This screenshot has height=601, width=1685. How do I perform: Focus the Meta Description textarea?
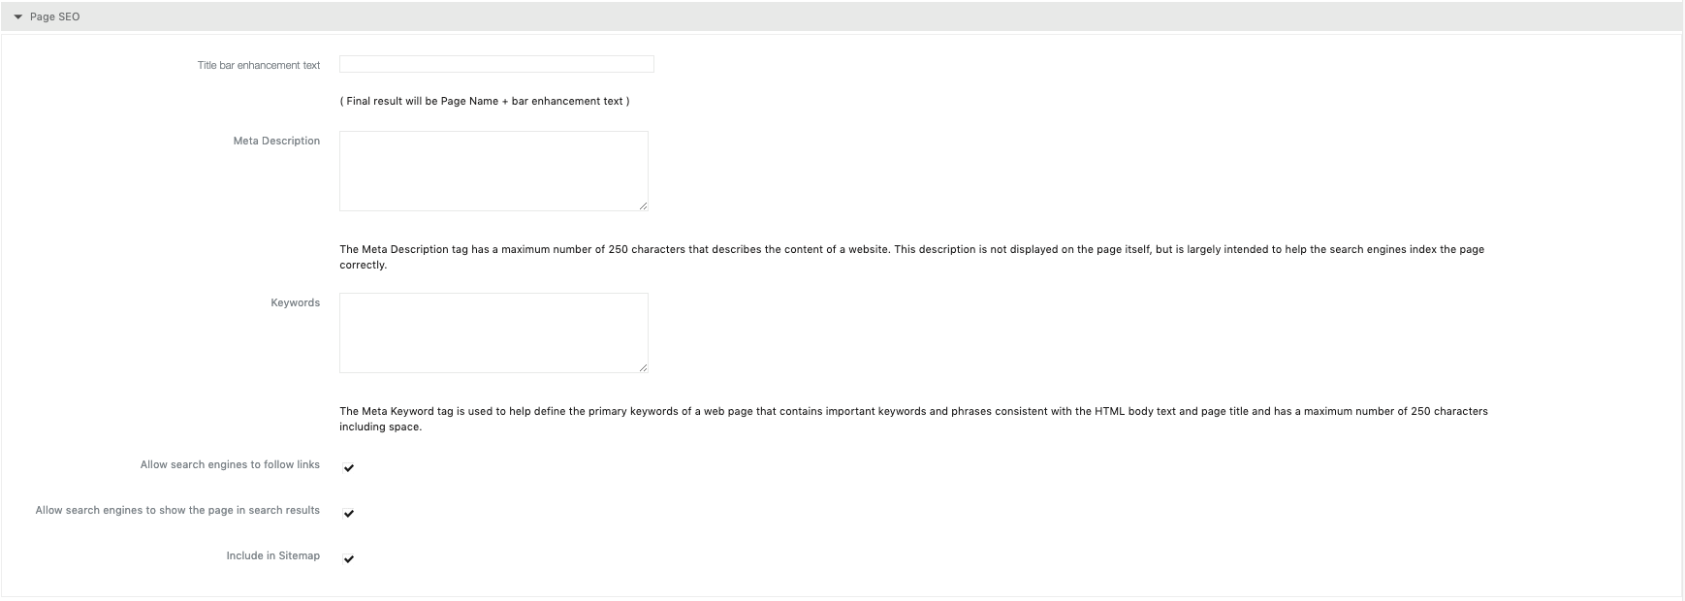pos(493,171)
